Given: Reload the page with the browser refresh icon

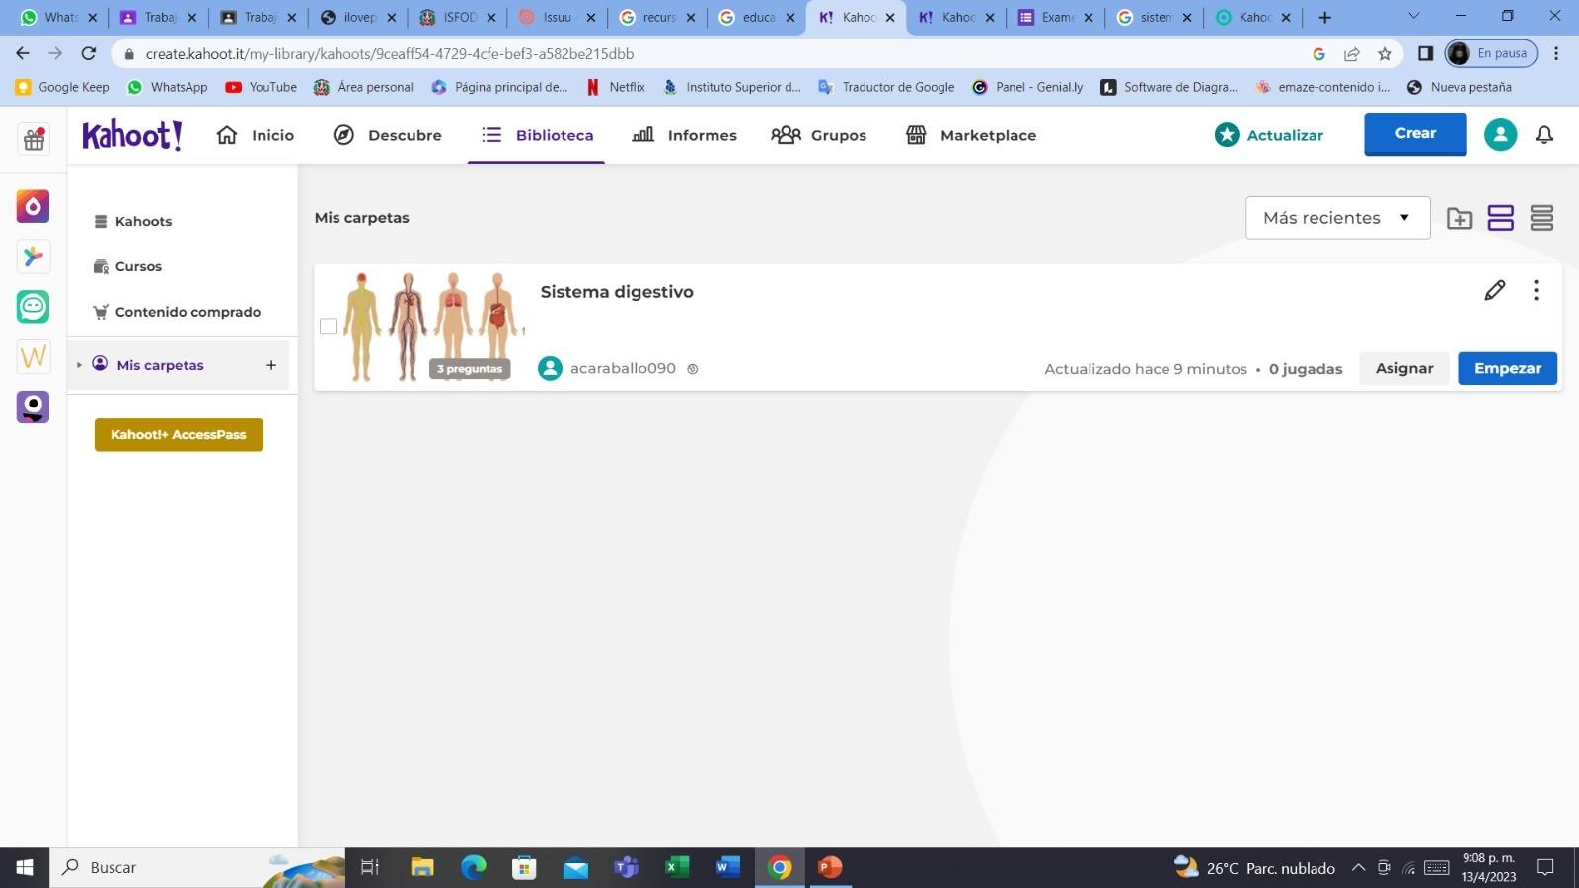Looking at the screenshot, I should click(x=89, y=53).
